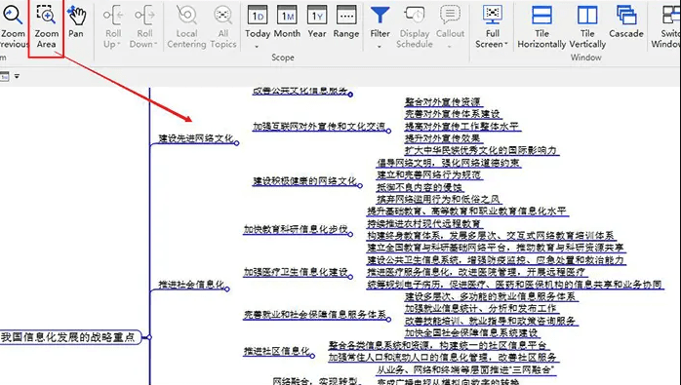Set scope to Month
Image resolution: width=681 pixels, height=385 pixels.
pyautogui.click(x=287, y=21)
